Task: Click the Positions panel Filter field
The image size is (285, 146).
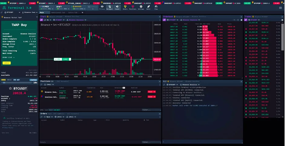Action: pos(151,110)
